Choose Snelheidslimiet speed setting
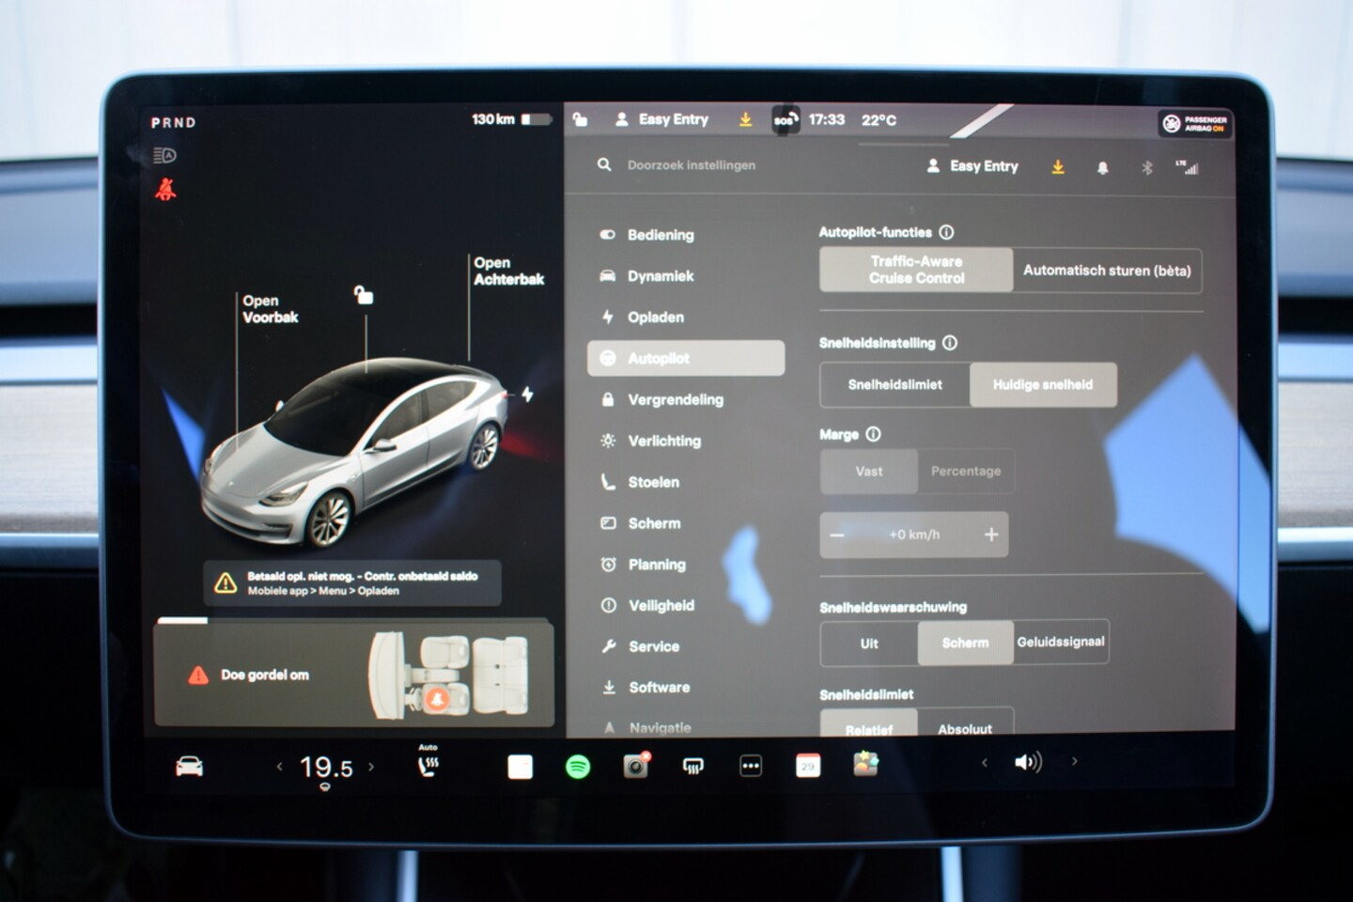Image resolution: width=1353 pixels, height=902 pixels. click(894, 384)
